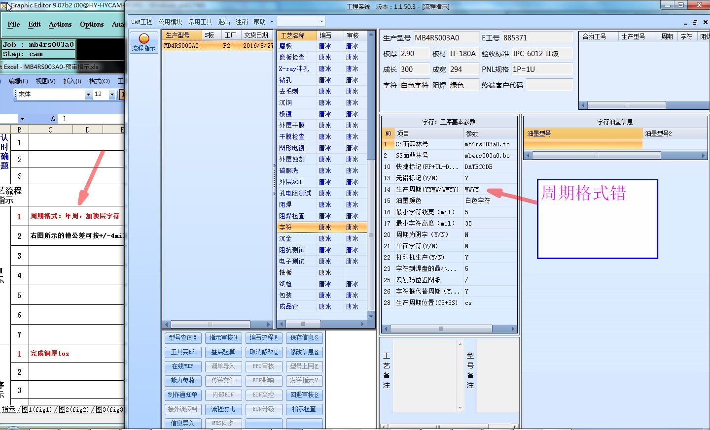Screen dimensions: 710x430
Task: Open the Options menu in Graphic Editor
Action: point(92,24)
